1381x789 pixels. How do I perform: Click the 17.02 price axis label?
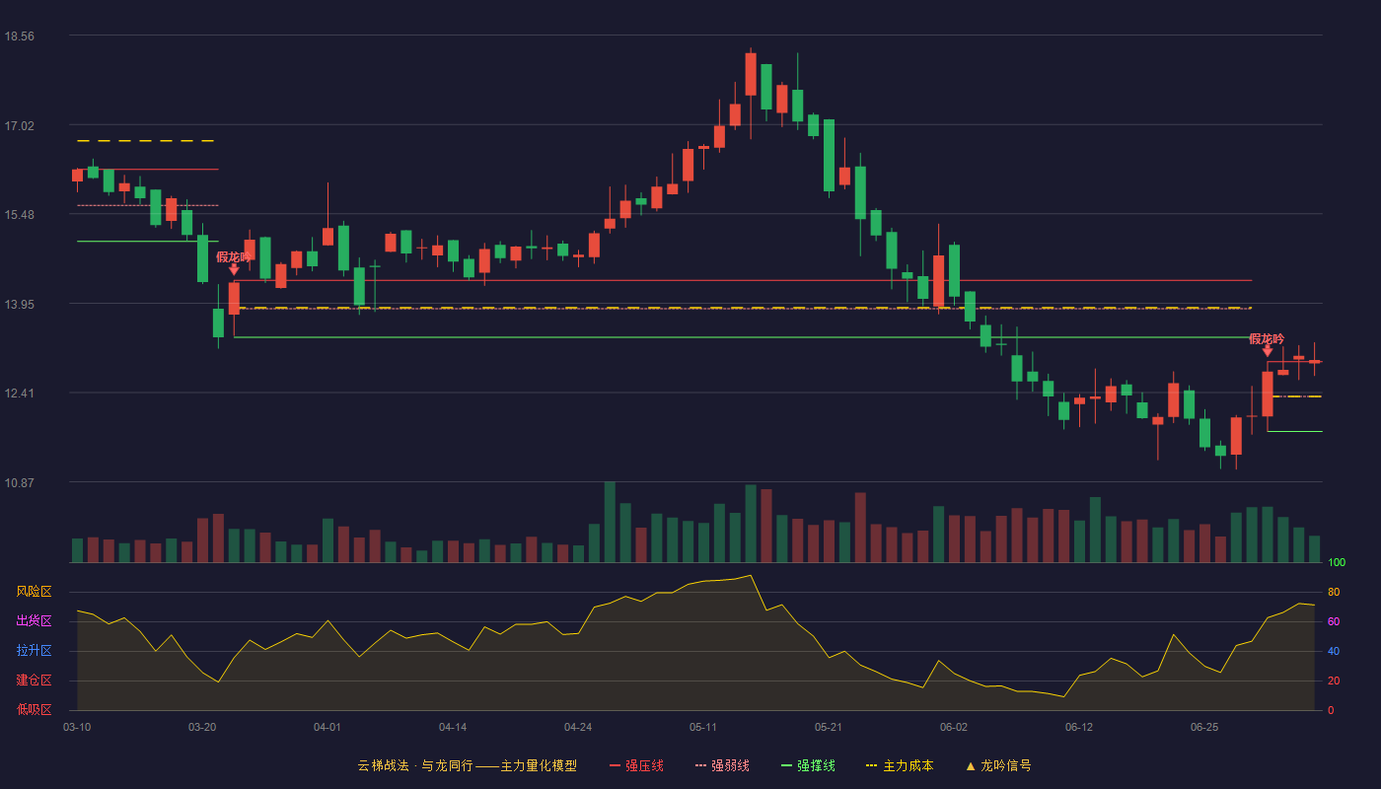(19, 125)
